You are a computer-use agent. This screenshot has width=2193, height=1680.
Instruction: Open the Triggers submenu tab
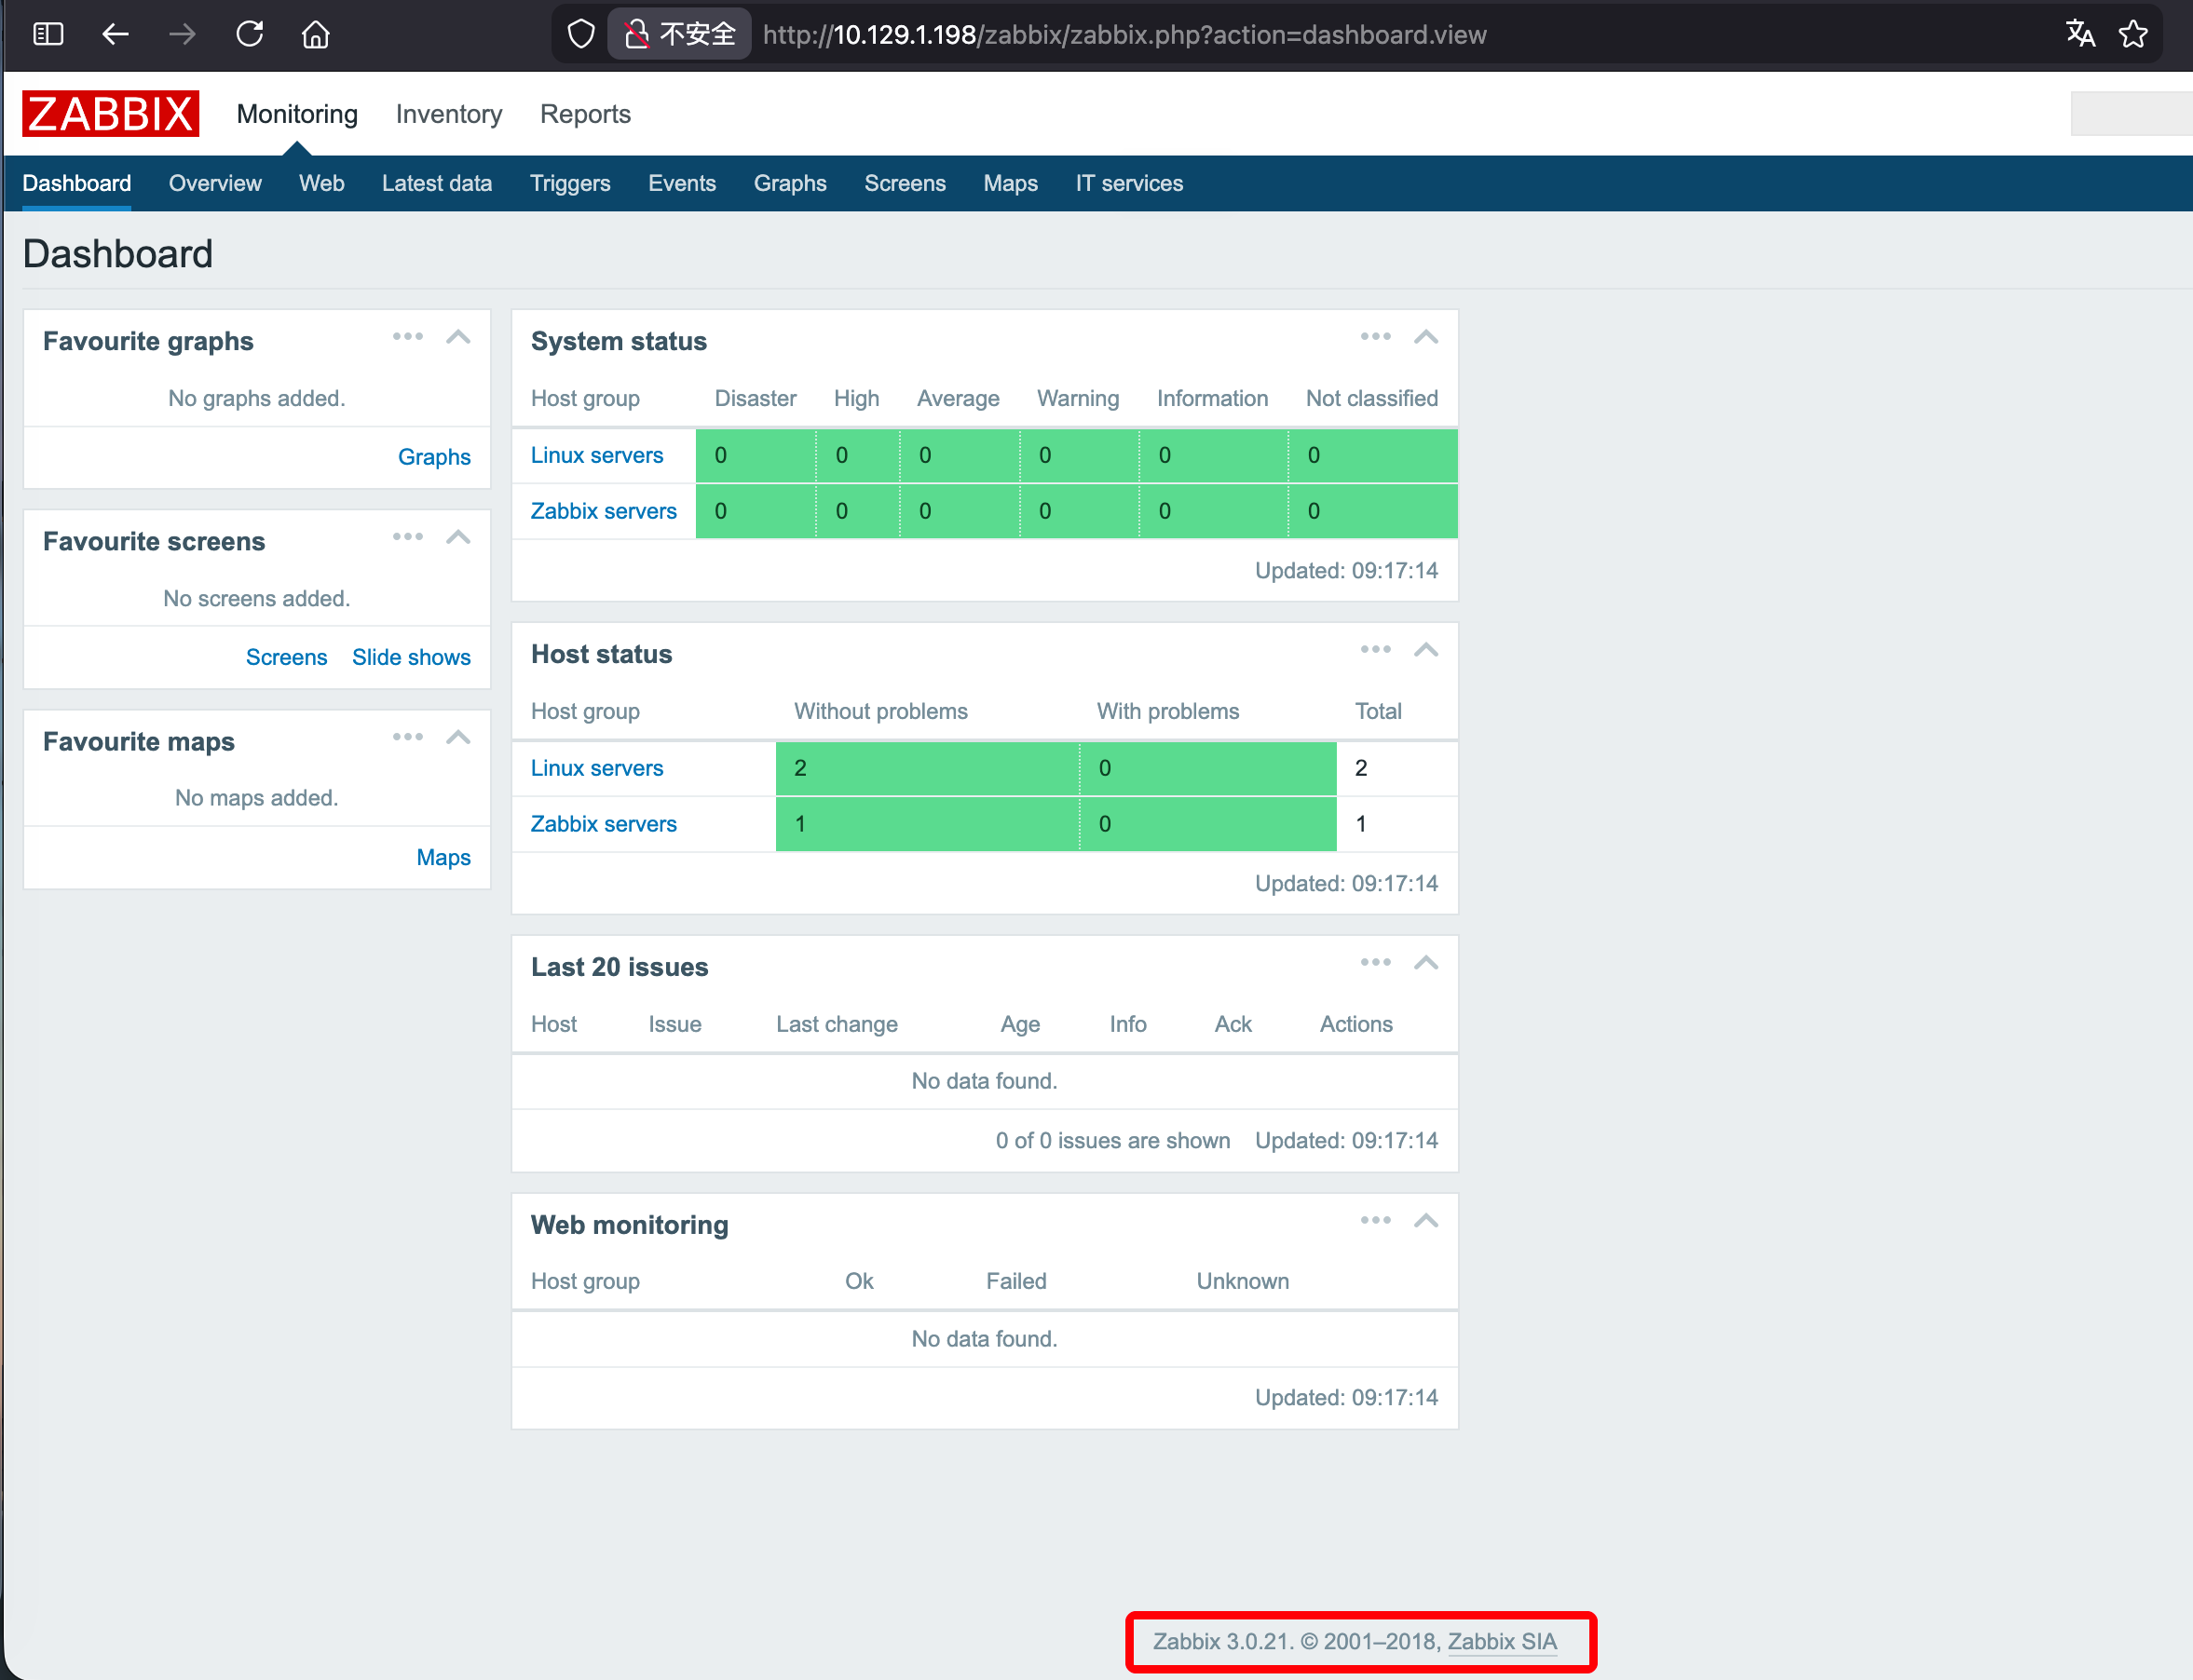[569, 183]
